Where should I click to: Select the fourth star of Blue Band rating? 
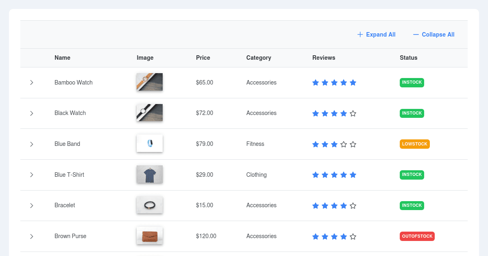point(344,144)
